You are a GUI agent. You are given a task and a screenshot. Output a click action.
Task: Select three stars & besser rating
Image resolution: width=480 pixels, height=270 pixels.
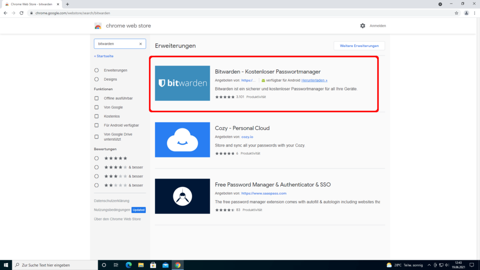97,176
